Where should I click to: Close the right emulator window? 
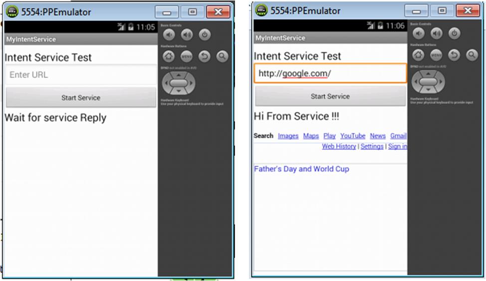468,11
